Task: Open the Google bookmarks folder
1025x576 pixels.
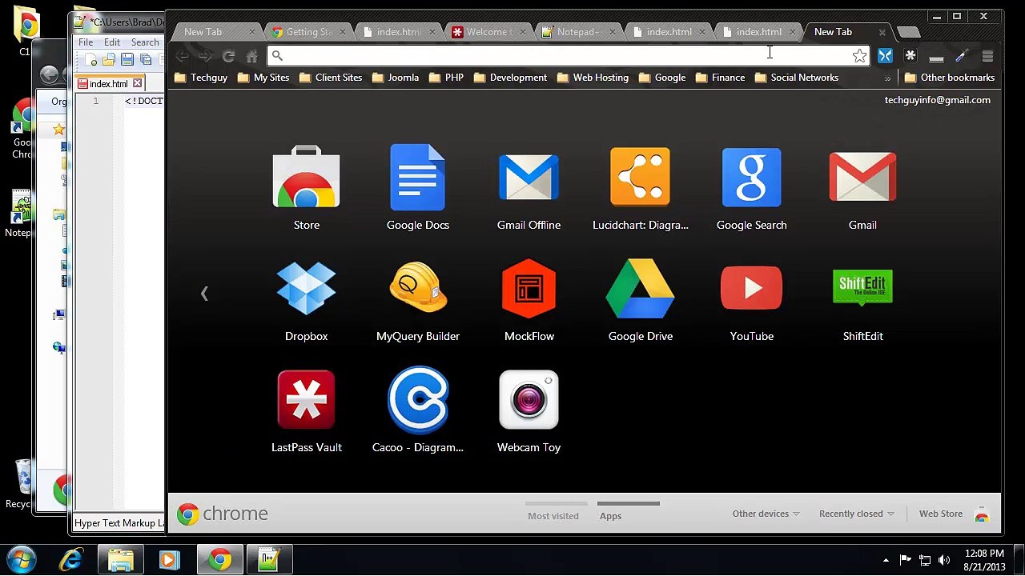Action: coord(662,78)
